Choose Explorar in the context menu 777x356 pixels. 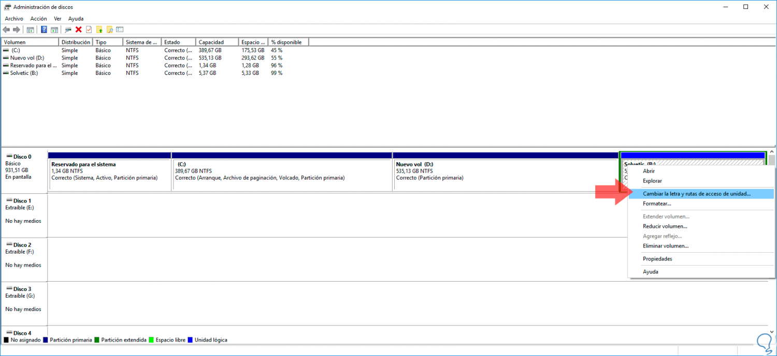click(x=701, y=181)
